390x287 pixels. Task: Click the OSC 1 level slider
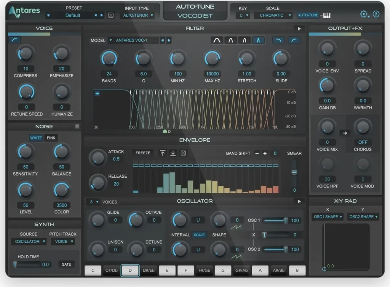(276, 220)
